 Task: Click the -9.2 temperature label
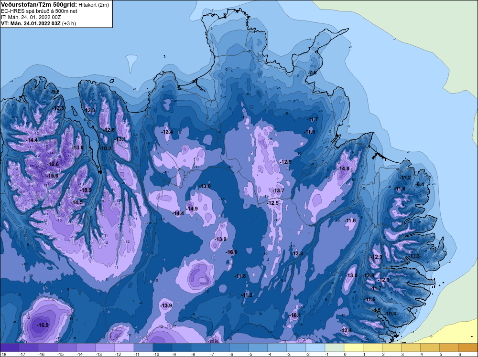tap(55, 92)
